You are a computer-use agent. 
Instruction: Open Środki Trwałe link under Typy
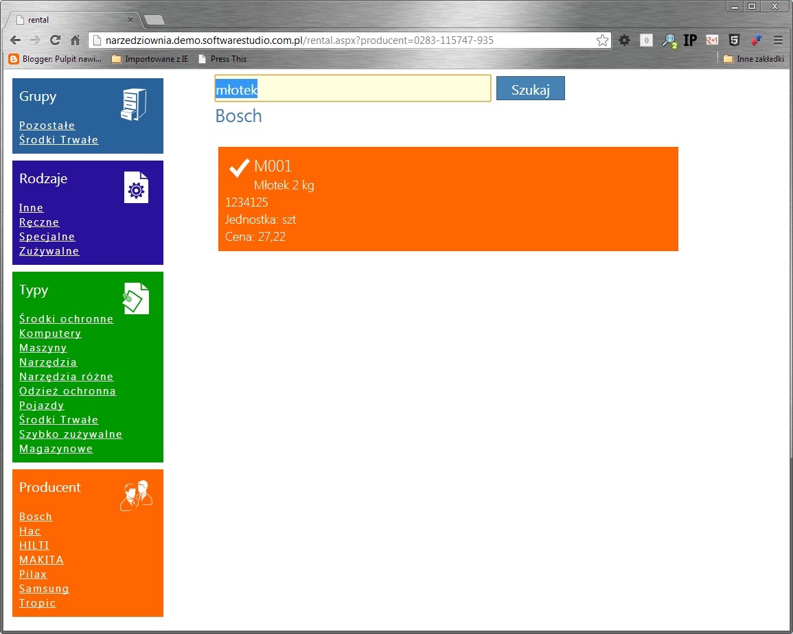tap(58, 420)
